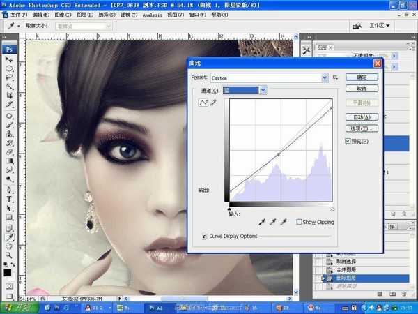Choose the draw-curve pencil icon in Curves
Viewport: 418px width, 314px height.
[x=213, y=103]
